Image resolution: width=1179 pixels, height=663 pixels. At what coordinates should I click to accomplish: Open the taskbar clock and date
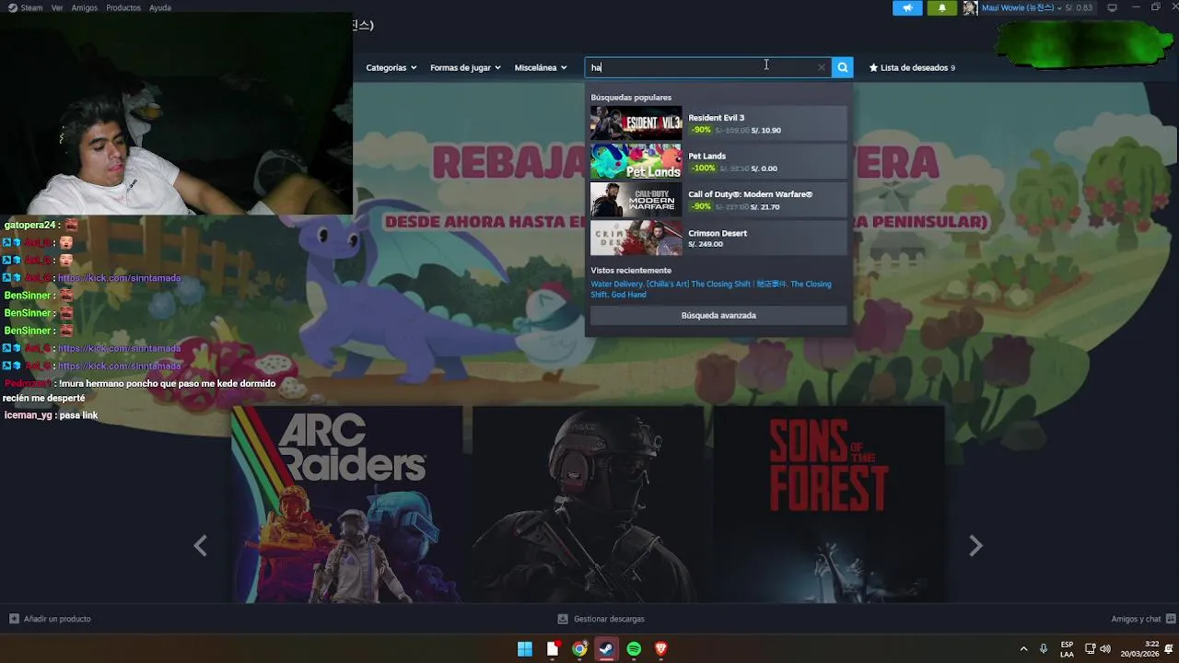pyautogui.click(x=1139, y=649)
